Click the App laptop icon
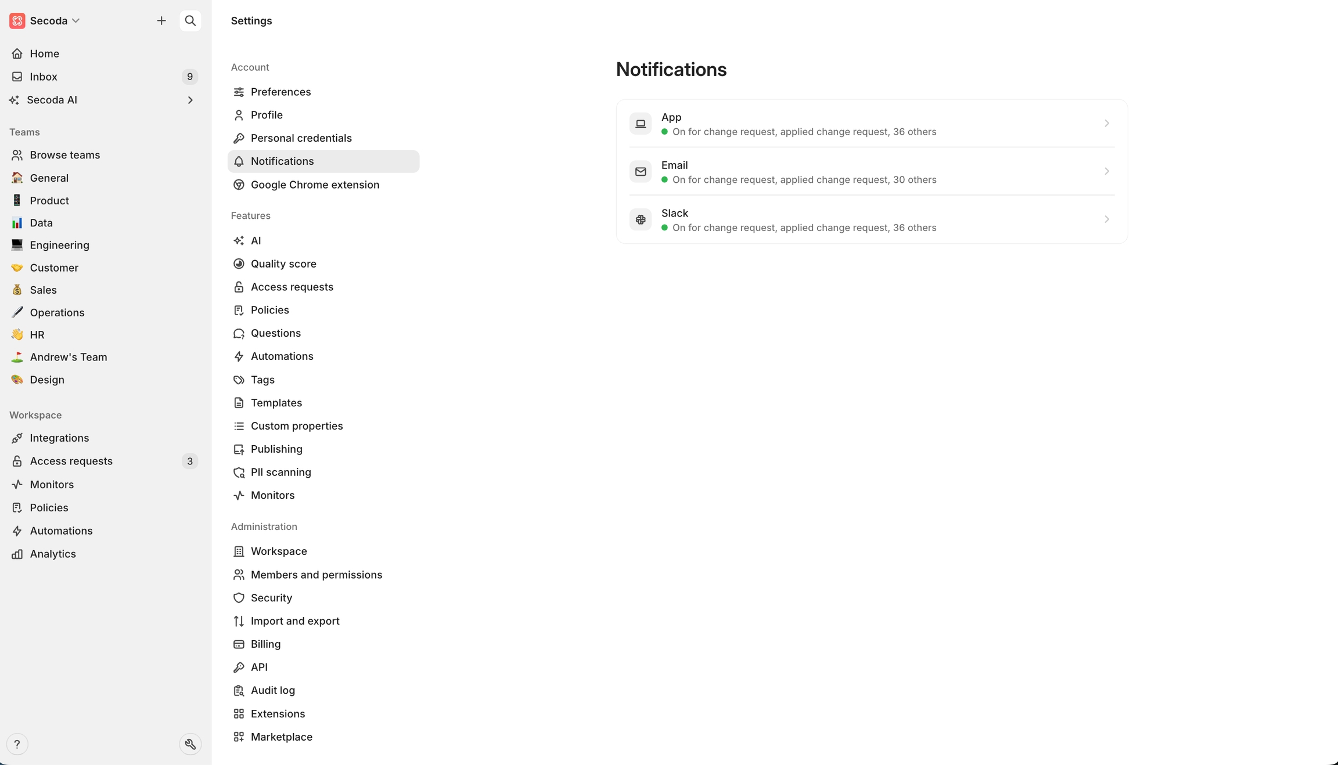Viewport: 1338px width, 765px height. tap(641, 124)
